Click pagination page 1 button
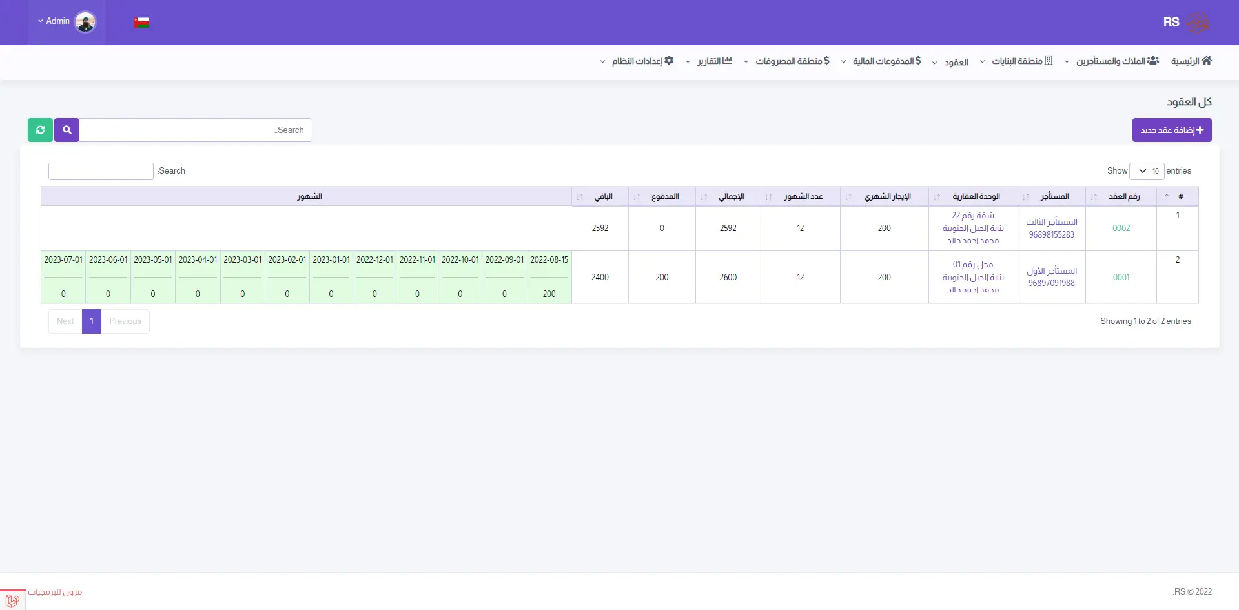This screenshot has height=610, width=1239. point(92,321)
